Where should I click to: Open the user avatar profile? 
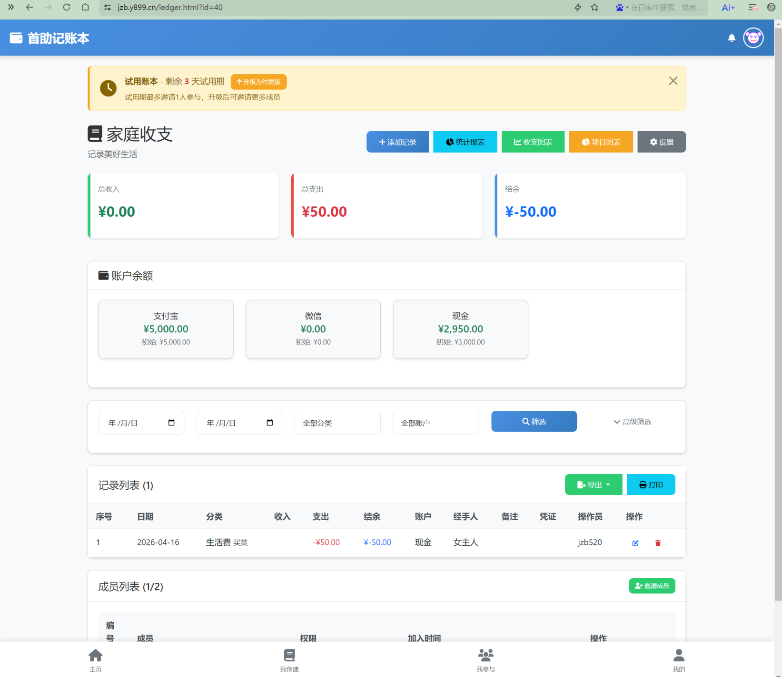pyautogui.click(x=753, y=38)
